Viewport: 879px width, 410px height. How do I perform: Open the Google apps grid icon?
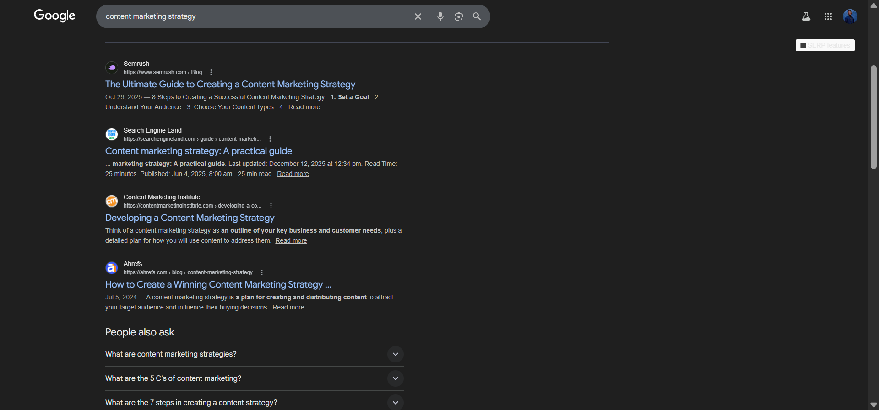click(x=828, y=16)
